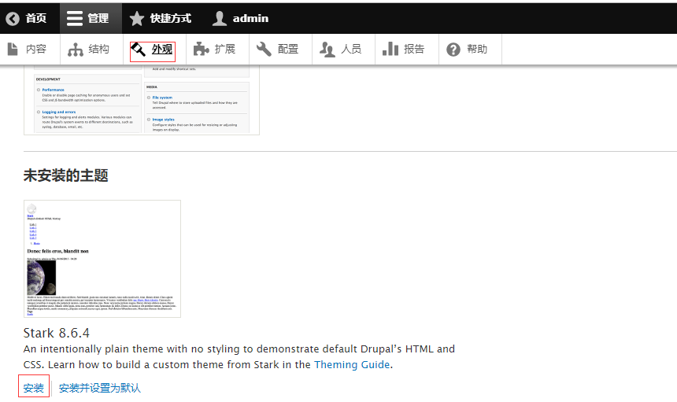Click the Stark 8.6.4 theme title

coord(57,333)
